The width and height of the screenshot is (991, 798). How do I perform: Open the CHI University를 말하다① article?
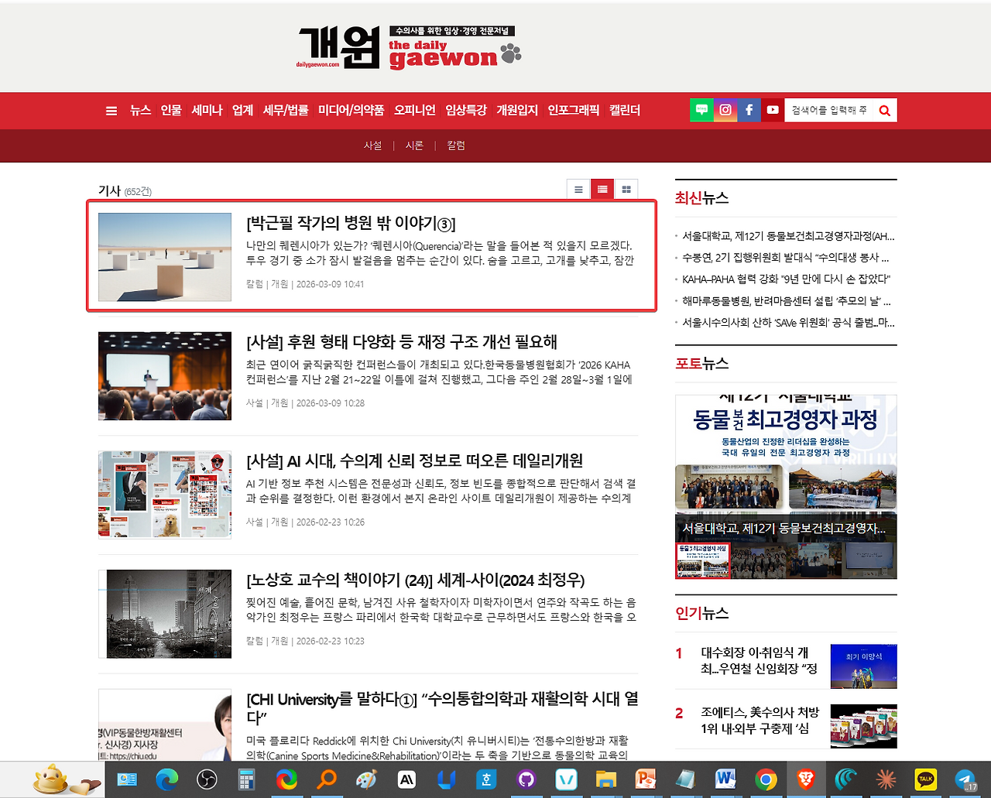click(x=442, y=708)
